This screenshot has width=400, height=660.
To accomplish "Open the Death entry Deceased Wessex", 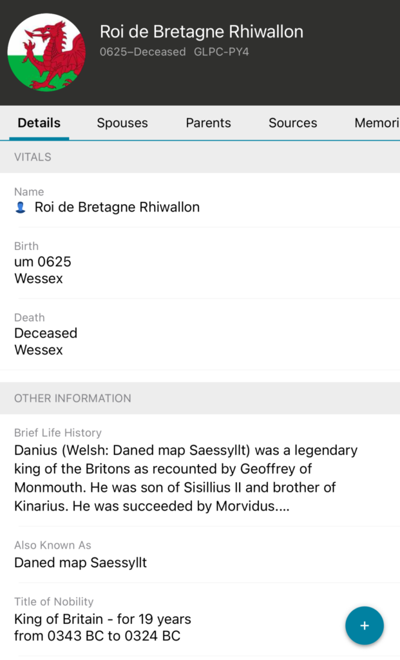I will tap(46, 342).
